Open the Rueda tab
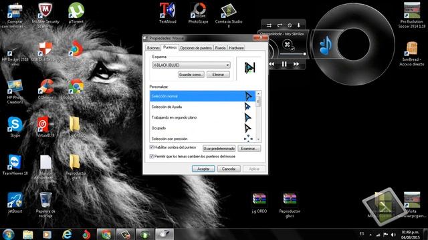 point(220,48)
